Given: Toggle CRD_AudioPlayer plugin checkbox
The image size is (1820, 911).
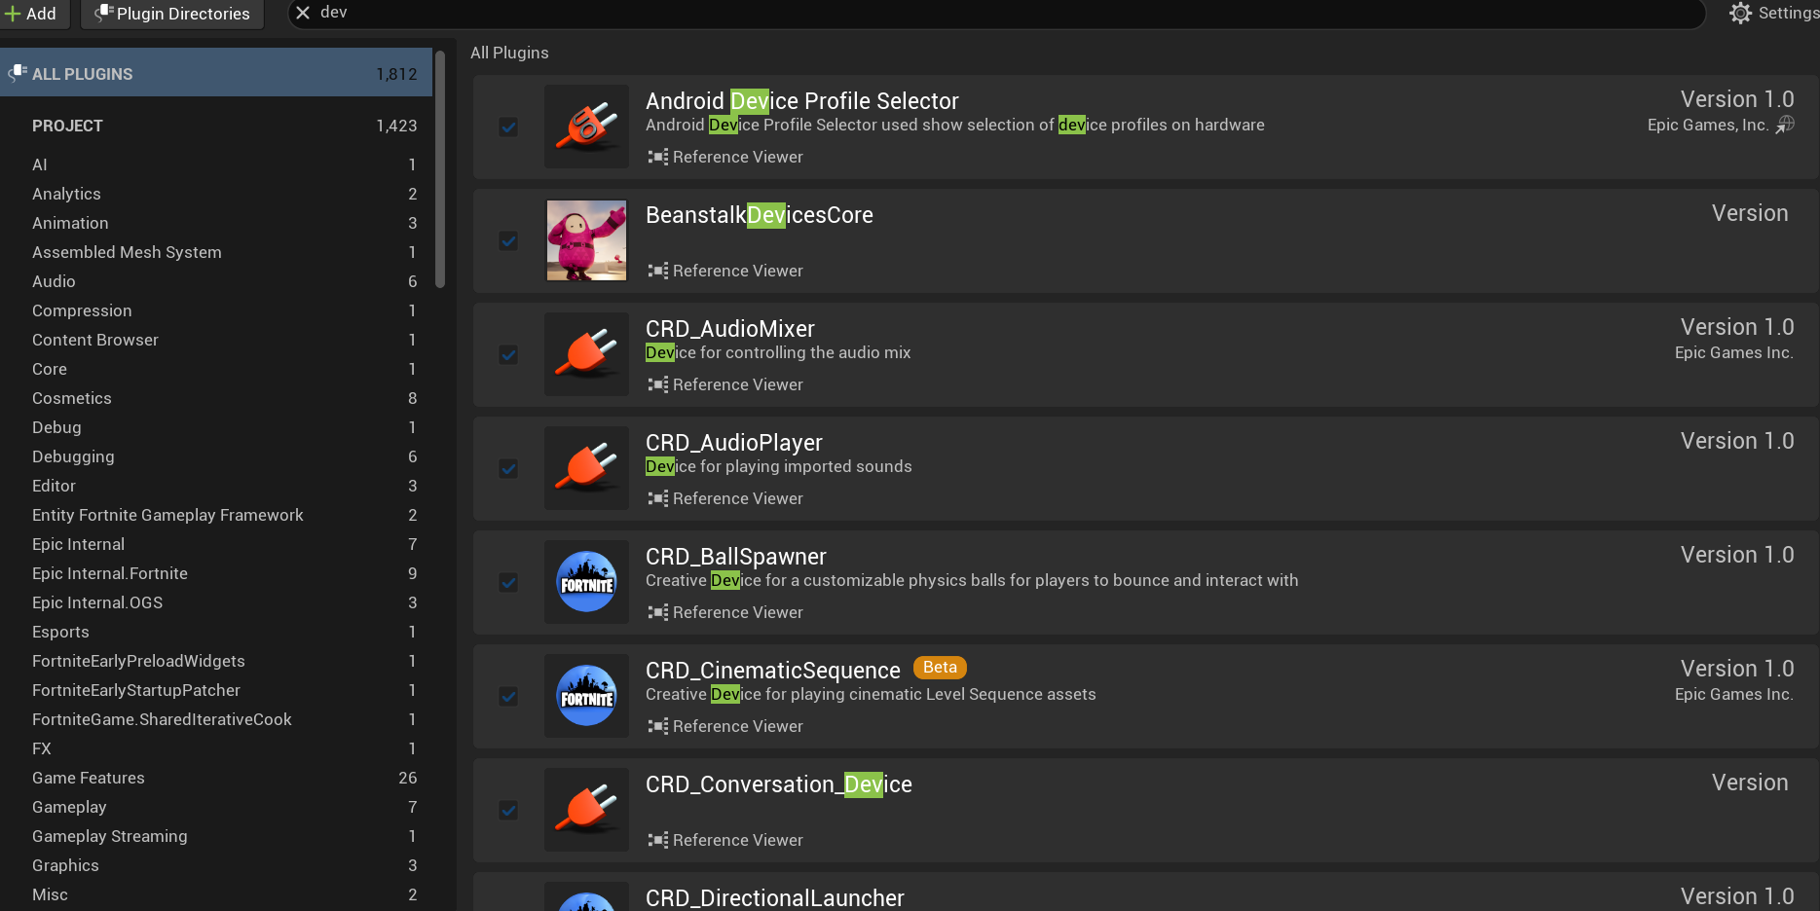Looking at the screenshot, I should click(x=508, y=468).
